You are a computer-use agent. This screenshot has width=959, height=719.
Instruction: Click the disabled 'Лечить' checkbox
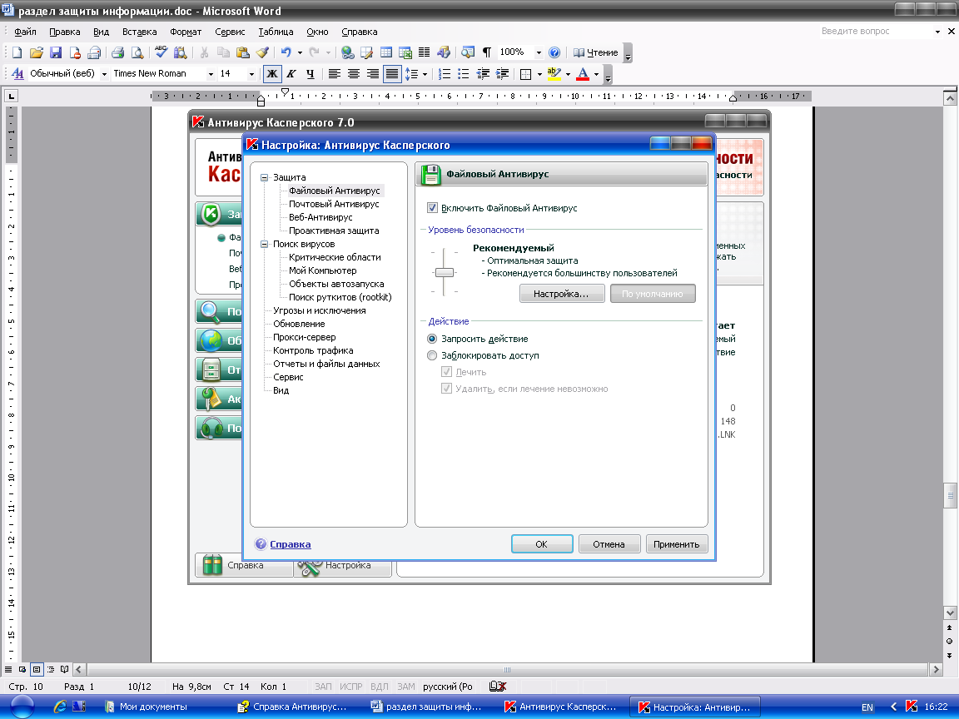446,372
